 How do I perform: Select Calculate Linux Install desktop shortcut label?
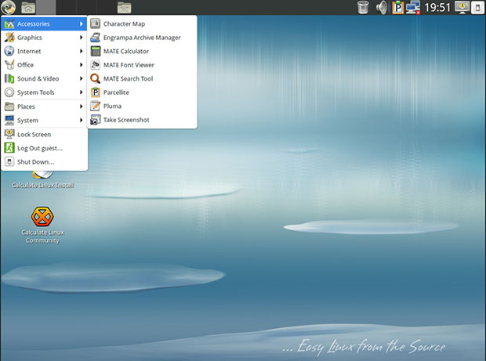[x=43, y=185]
